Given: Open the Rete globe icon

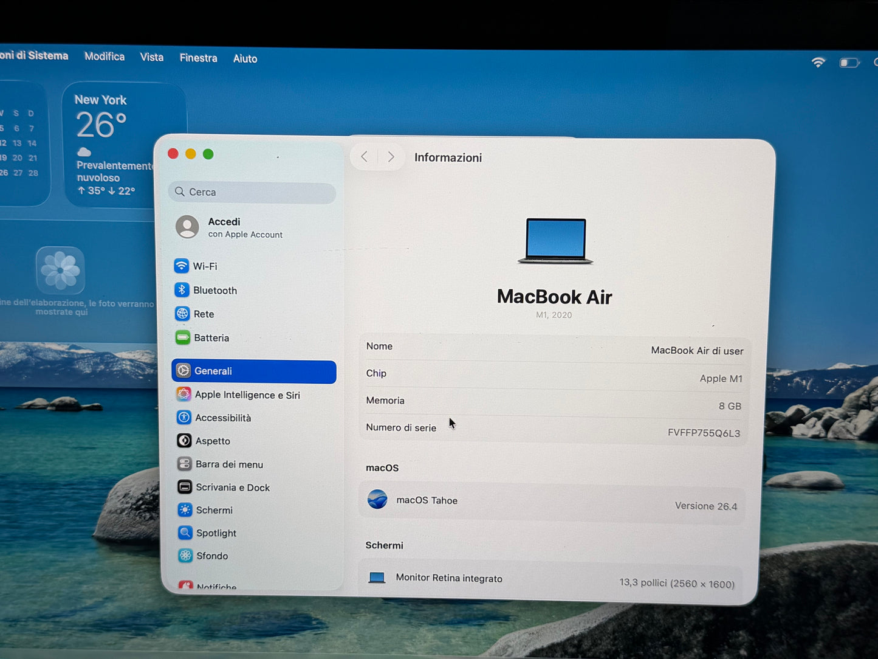Looking at the screenshot, I should [x=182, y=314].
